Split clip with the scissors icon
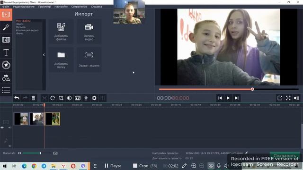Screen dimensions: 303x170 coord(45,98)
